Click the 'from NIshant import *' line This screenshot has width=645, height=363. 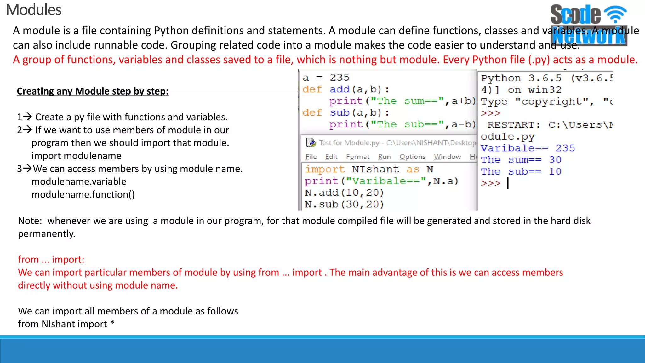coord(66,324)
